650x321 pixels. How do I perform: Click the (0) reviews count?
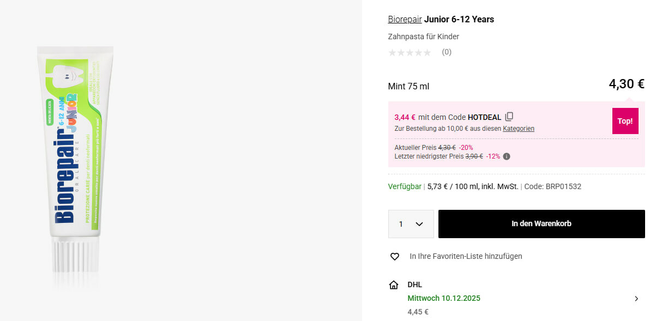(x=447, y=52)
